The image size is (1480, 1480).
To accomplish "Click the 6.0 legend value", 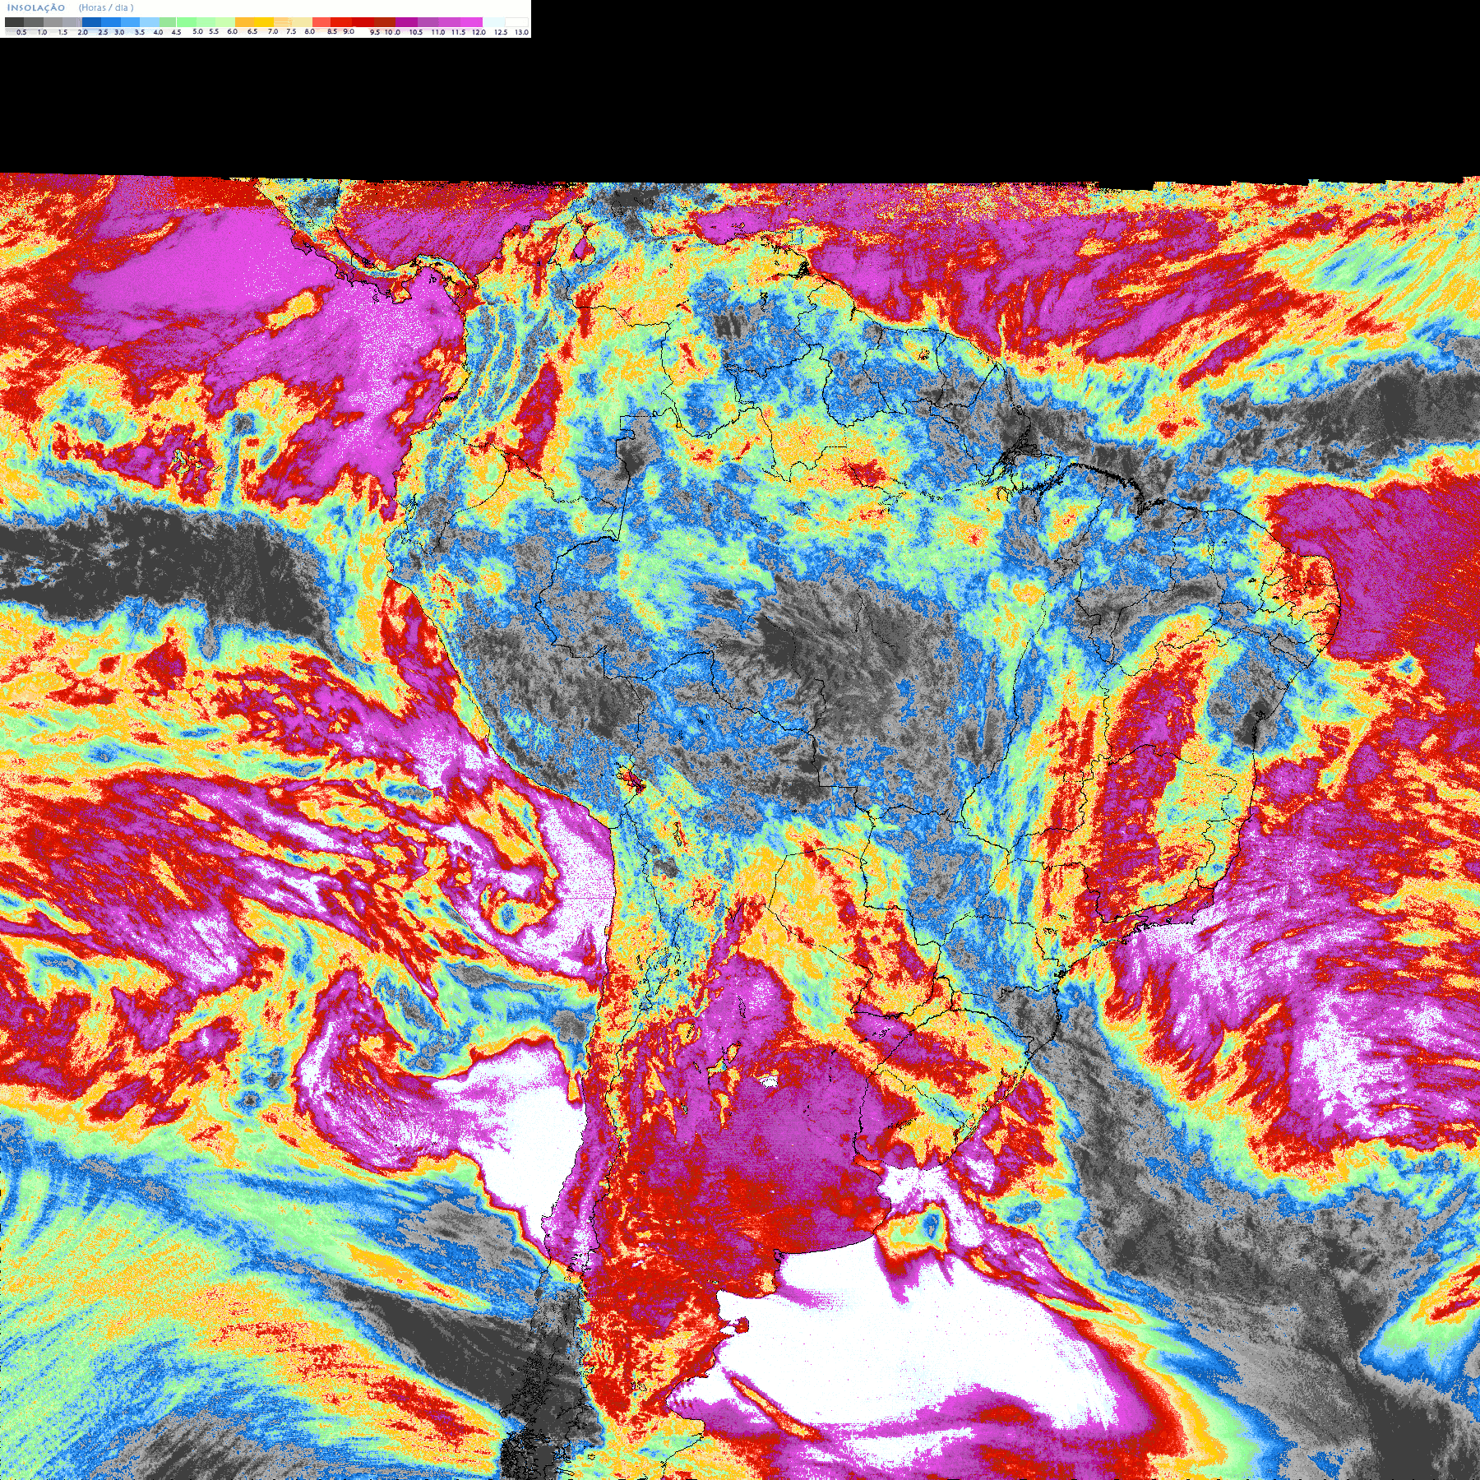I will [x=232, y=31].
